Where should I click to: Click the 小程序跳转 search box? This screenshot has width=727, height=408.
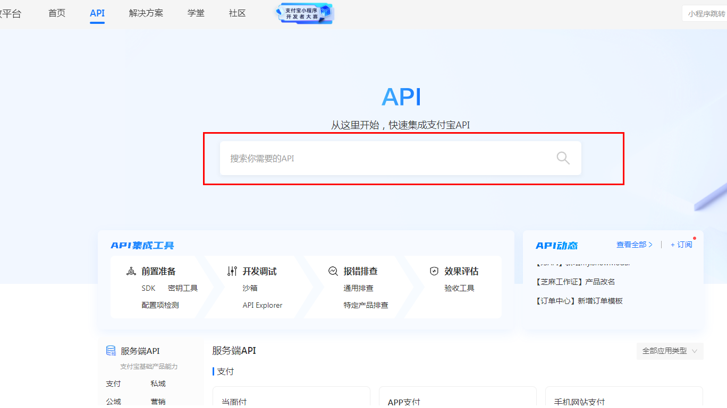pos(705,14)
